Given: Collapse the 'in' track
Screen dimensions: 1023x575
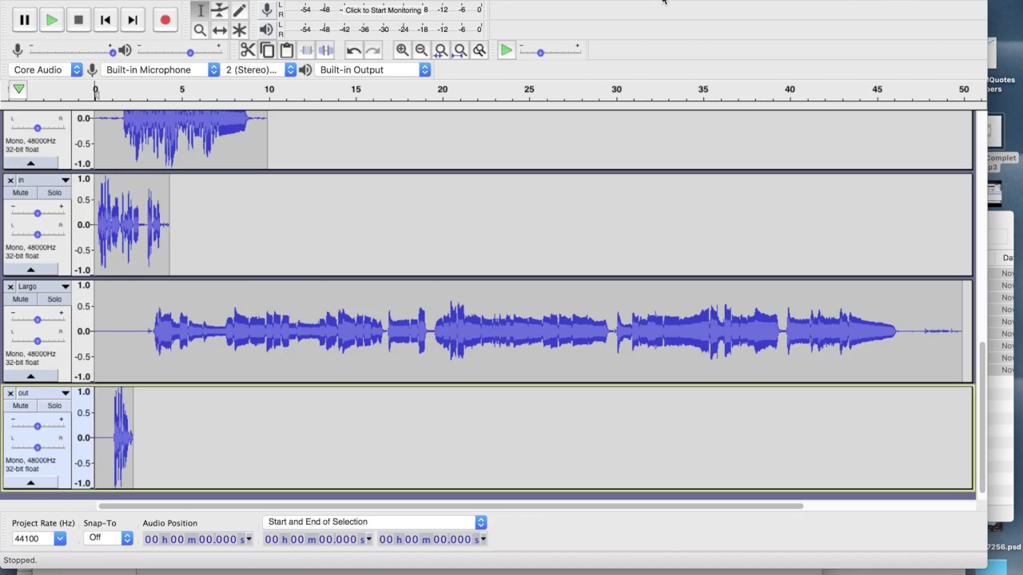Looking at the screenshot, I should (30, 270).
